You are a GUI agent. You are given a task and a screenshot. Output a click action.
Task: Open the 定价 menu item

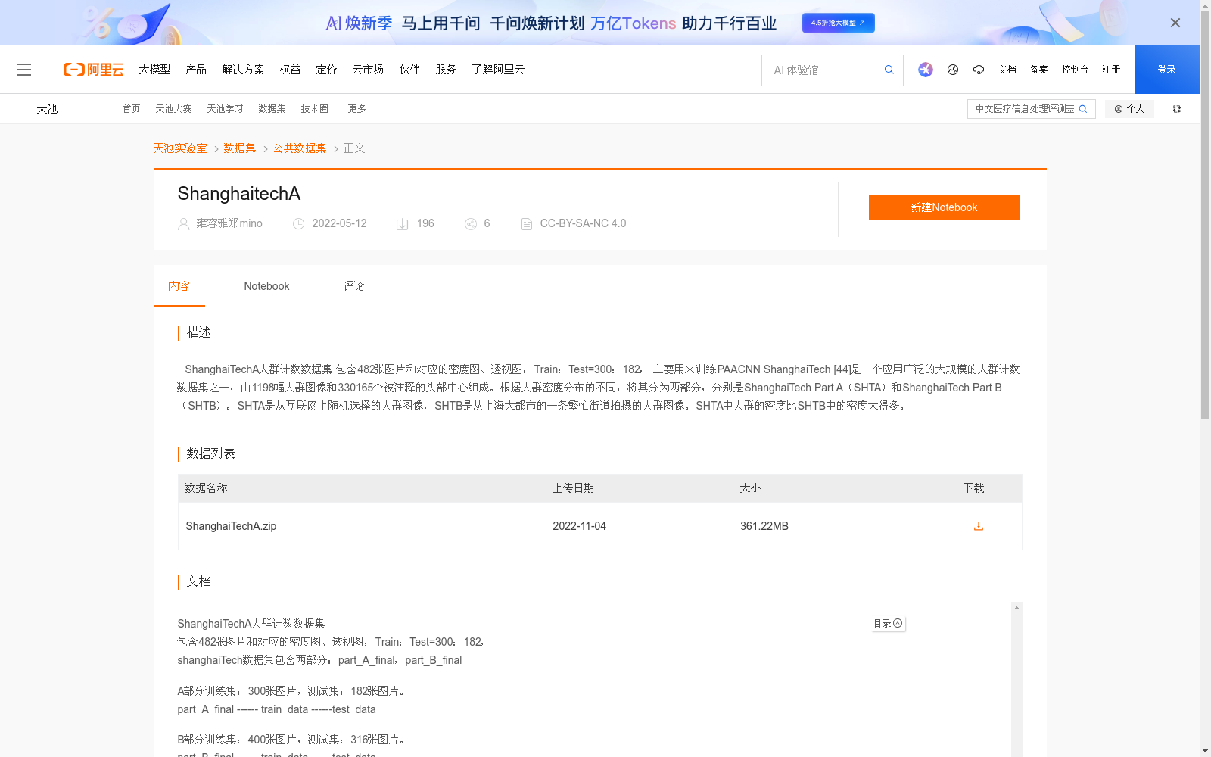326,70
